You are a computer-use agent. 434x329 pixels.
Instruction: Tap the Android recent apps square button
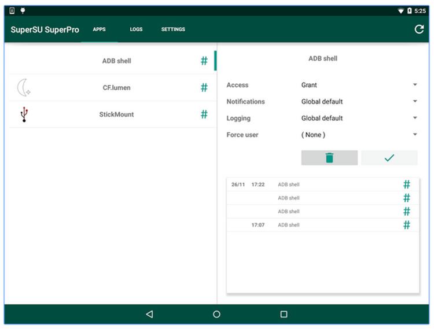(x=284, y=314)
